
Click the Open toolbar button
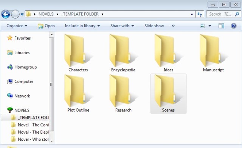click(46, 26)
